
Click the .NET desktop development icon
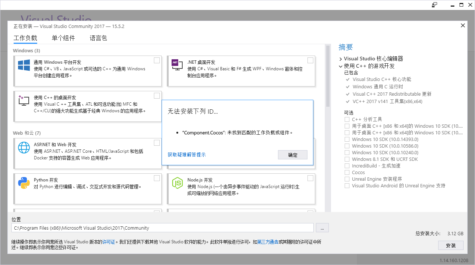(177, 66)
